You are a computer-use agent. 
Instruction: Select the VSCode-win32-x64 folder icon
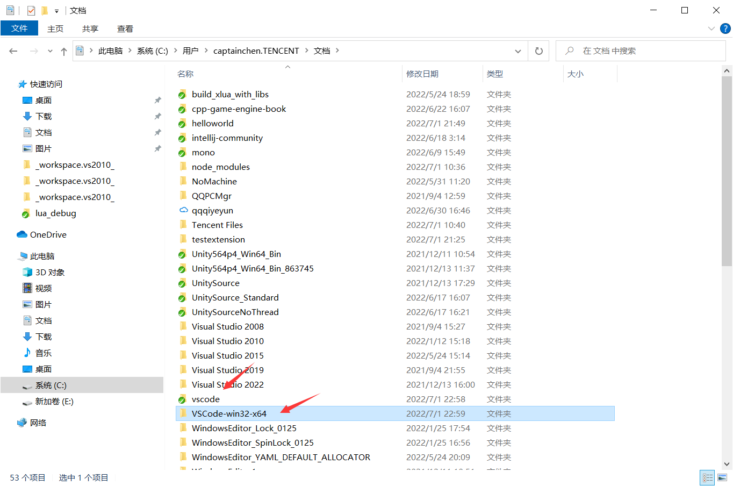tap(183, 413)
